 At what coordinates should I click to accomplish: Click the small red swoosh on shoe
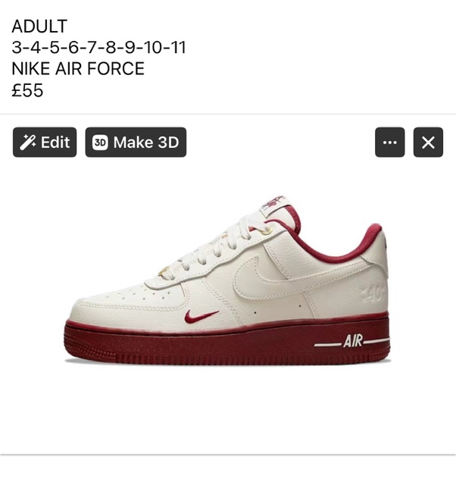[201, 317]
